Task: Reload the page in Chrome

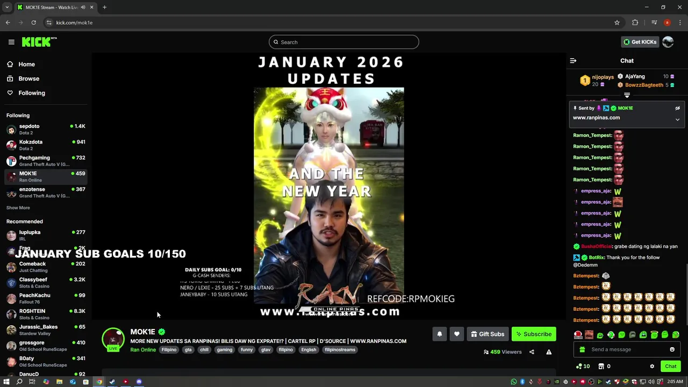Action: pos(33,23)
